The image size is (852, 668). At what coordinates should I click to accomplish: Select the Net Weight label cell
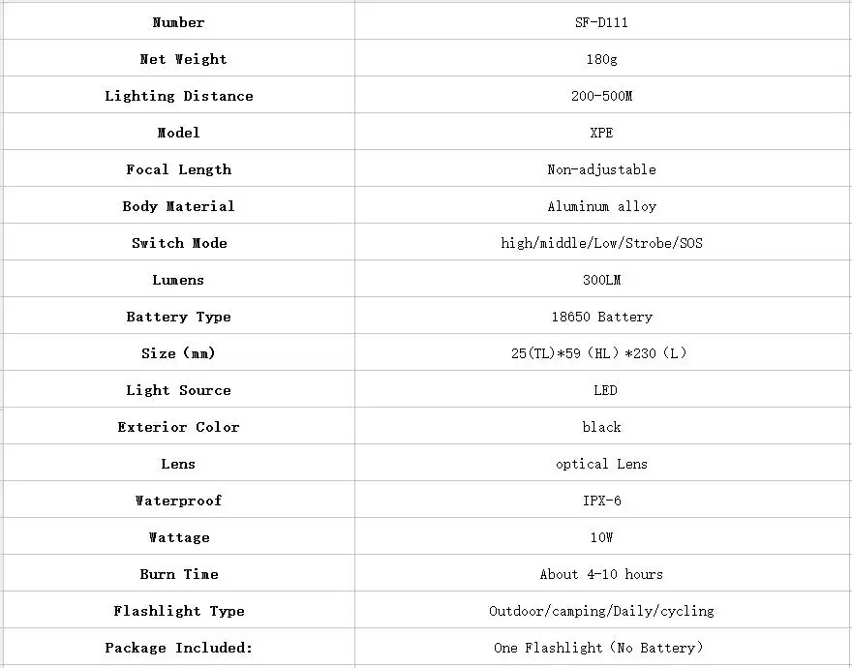[x=179, y=58]
